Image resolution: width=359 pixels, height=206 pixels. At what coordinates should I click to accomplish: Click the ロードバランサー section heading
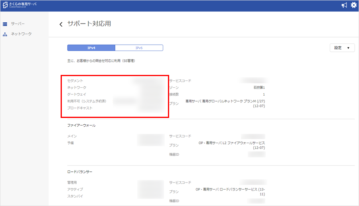point(80,172)
